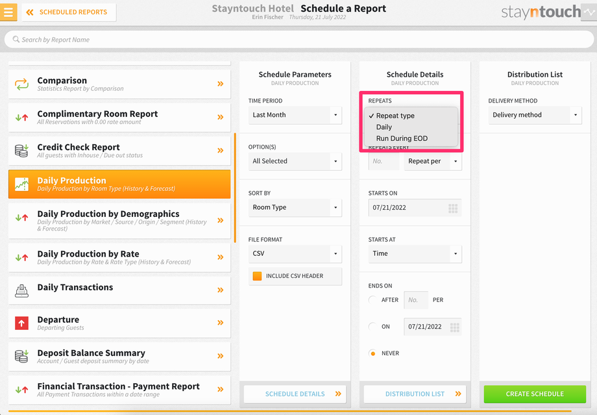Click the Daily Production chart icon
Screen dimensions: 597x415
(x=21, y=184)
